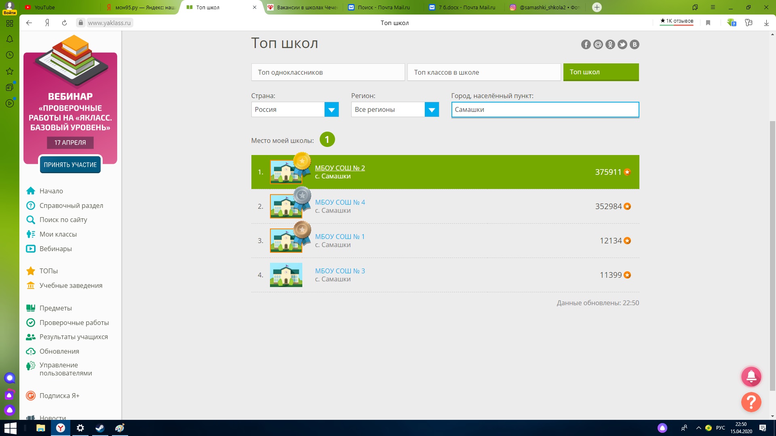Share page via Twitter icon

(622, 45)
